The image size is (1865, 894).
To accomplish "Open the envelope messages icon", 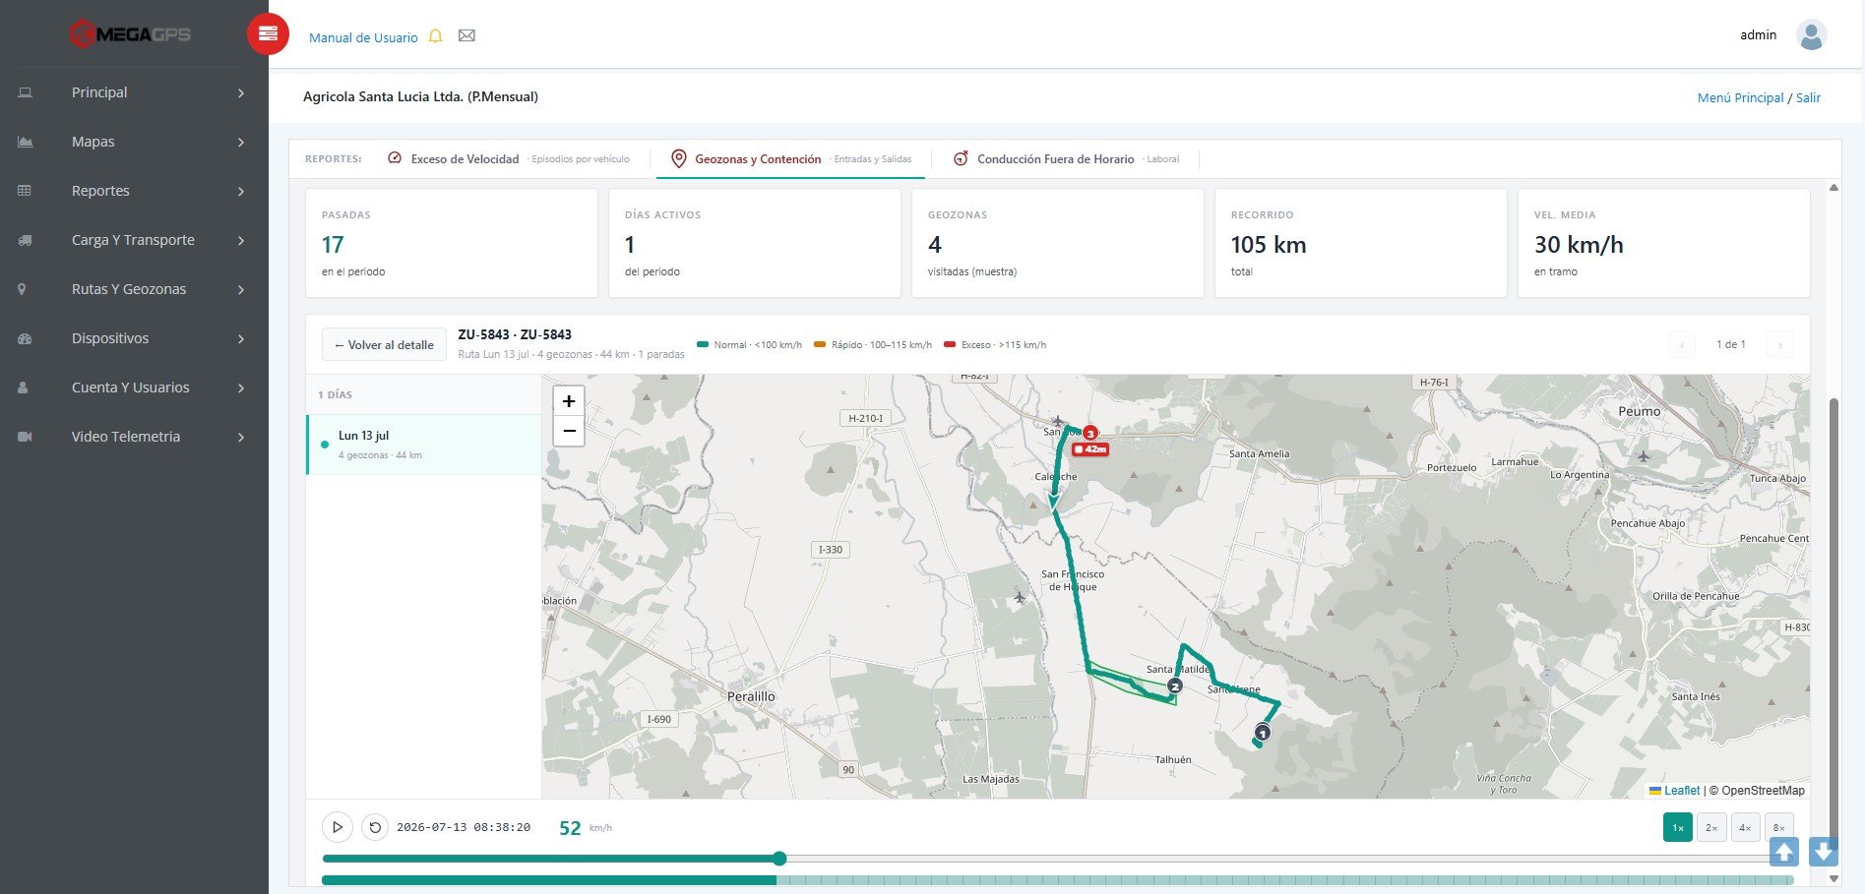I will coord(466,35).
